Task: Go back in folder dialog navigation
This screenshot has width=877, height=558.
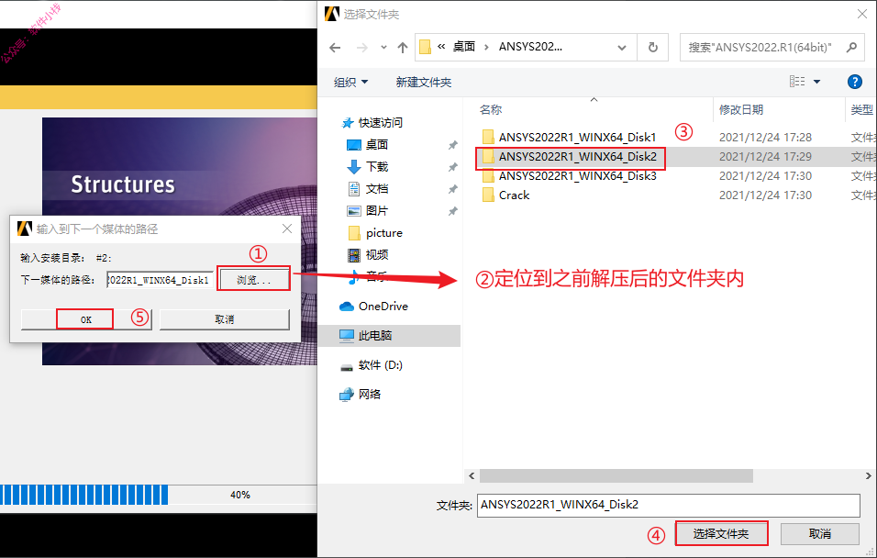Action: click(x=335, y=48)
